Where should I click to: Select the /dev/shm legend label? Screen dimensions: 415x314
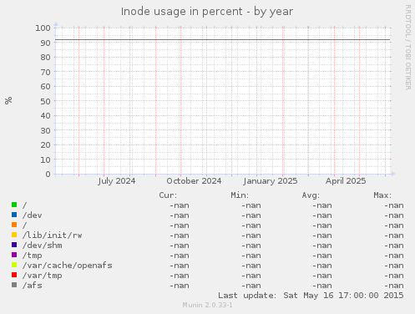pyautogui.click(x=43, y=246)
